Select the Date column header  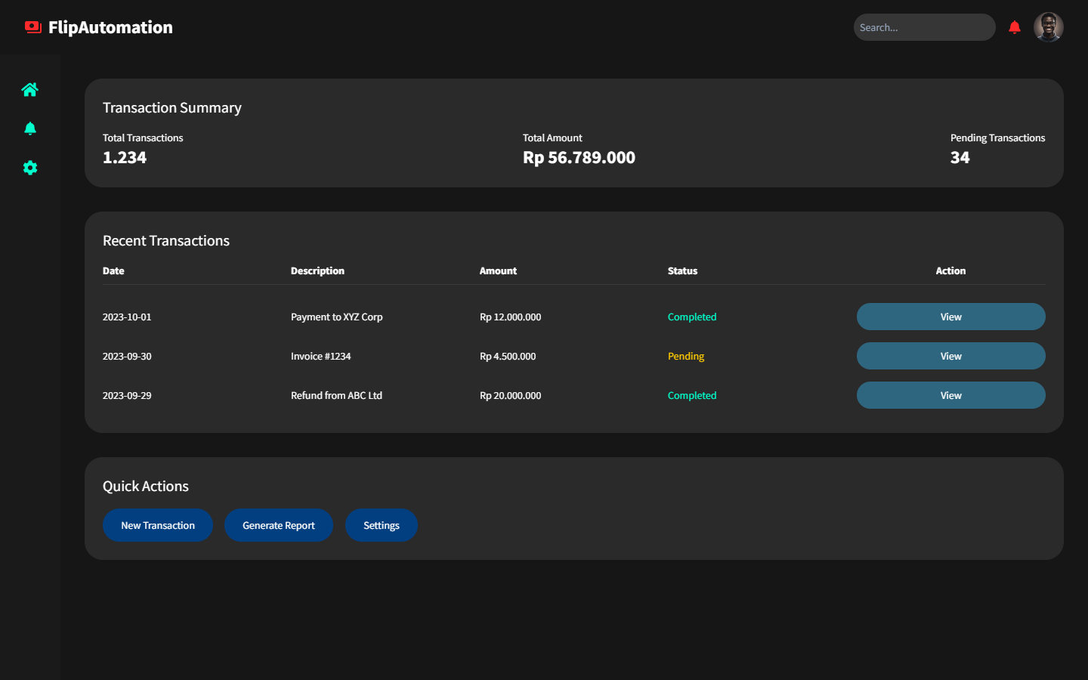[x=113, y=270]
